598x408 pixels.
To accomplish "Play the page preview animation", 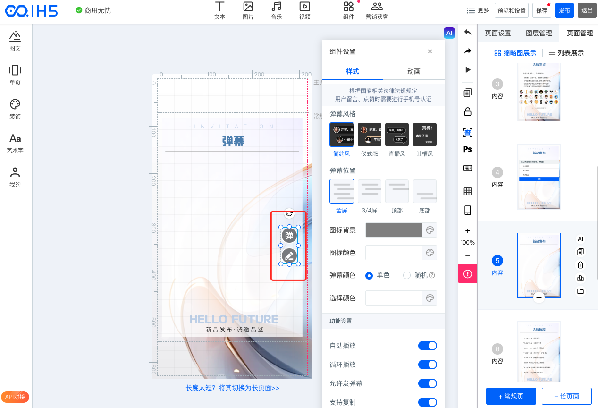I will (468, 70).
